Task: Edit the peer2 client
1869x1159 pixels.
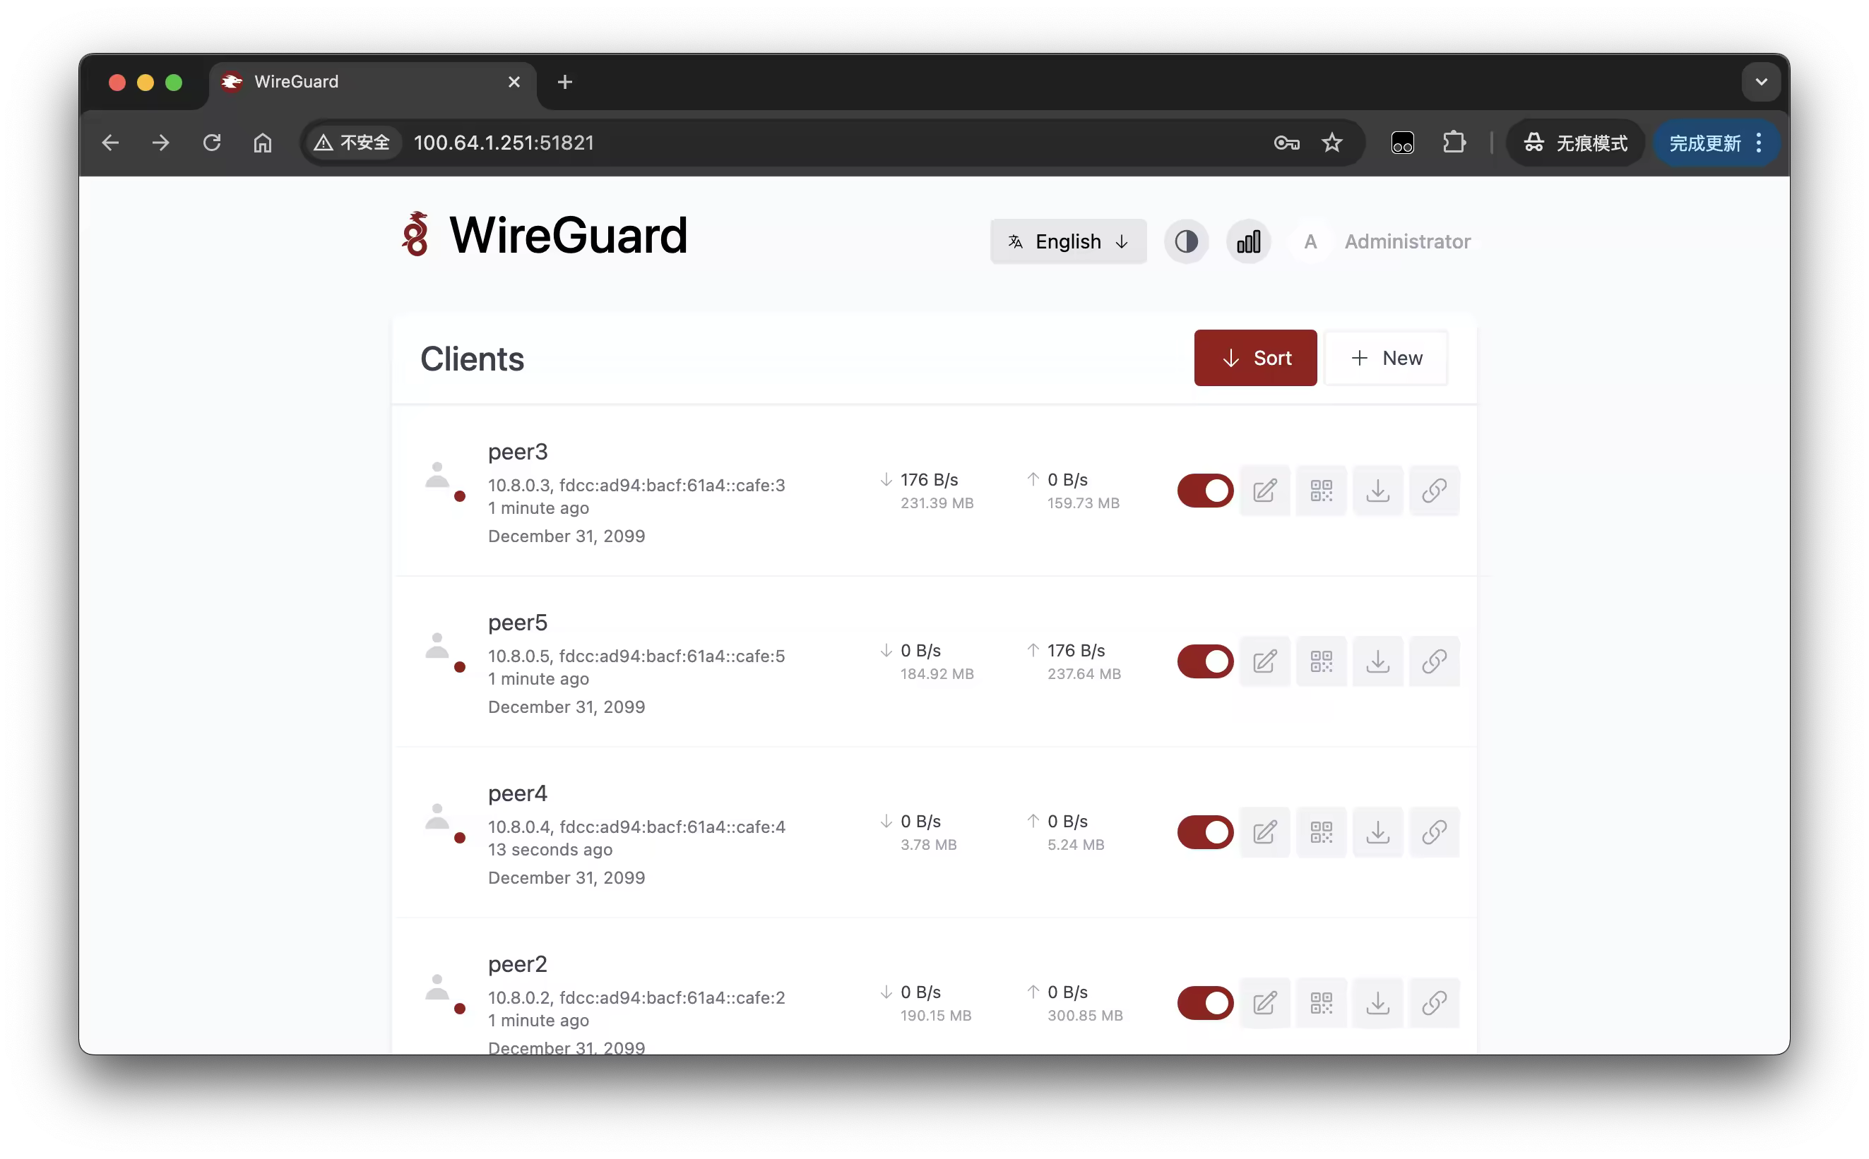Action: 1264,1004
